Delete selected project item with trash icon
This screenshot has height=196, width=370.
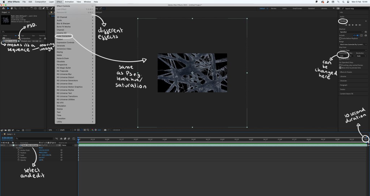click(23, 130)
